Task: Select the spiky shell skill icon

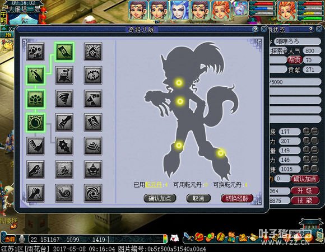Action: pos(64,146)
